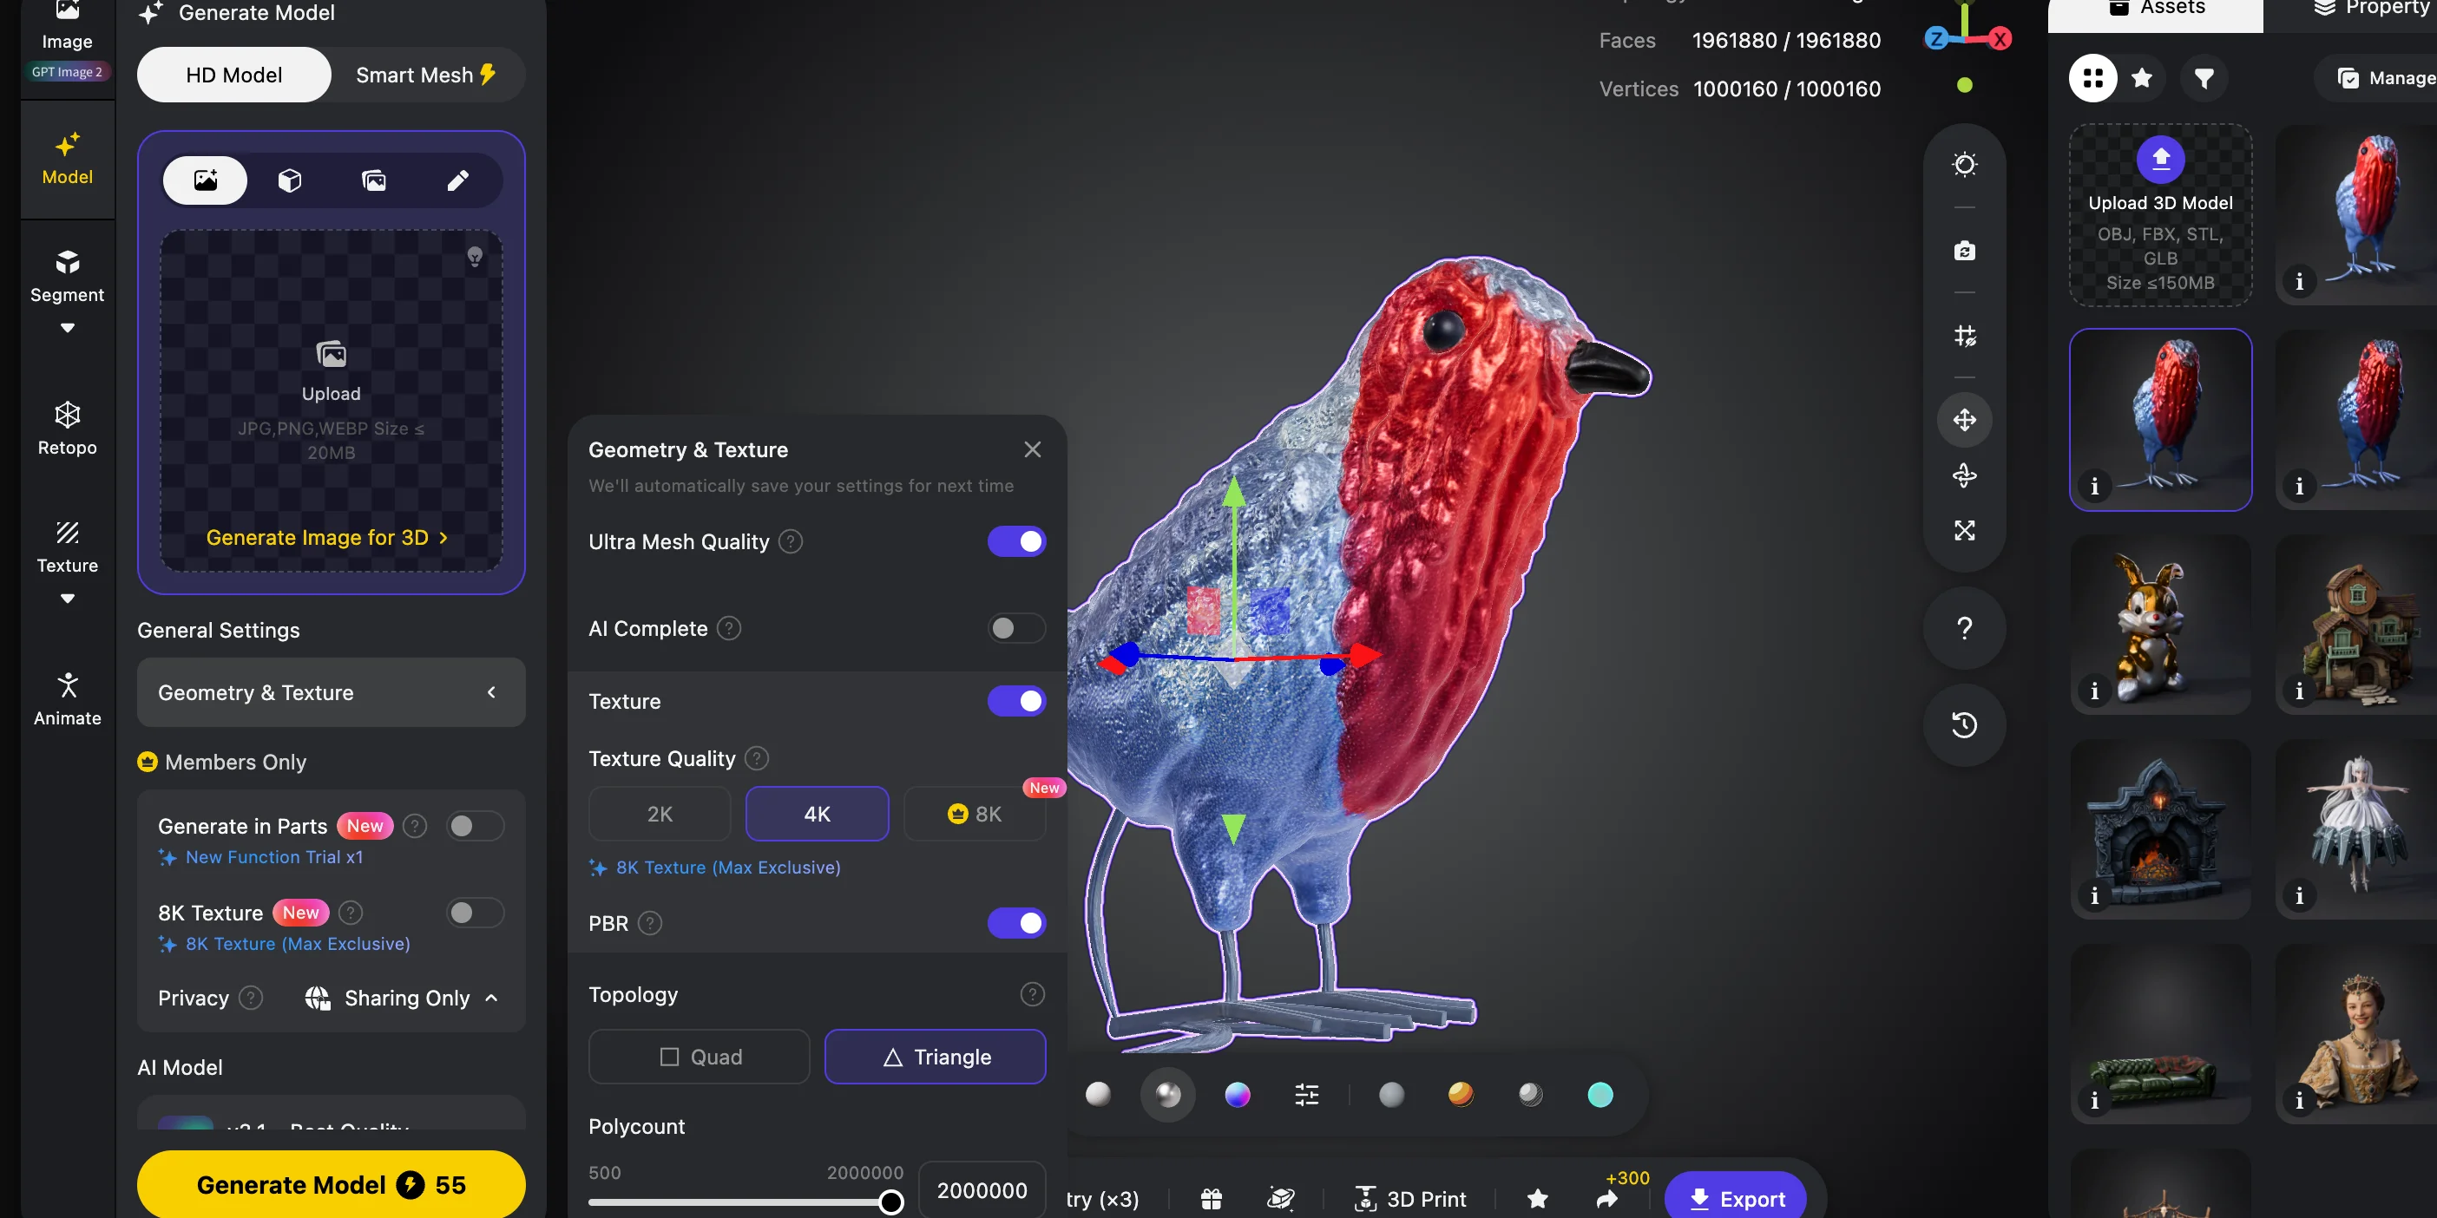
Task: Click the 3D Print button
Action: point(1409,1199)
